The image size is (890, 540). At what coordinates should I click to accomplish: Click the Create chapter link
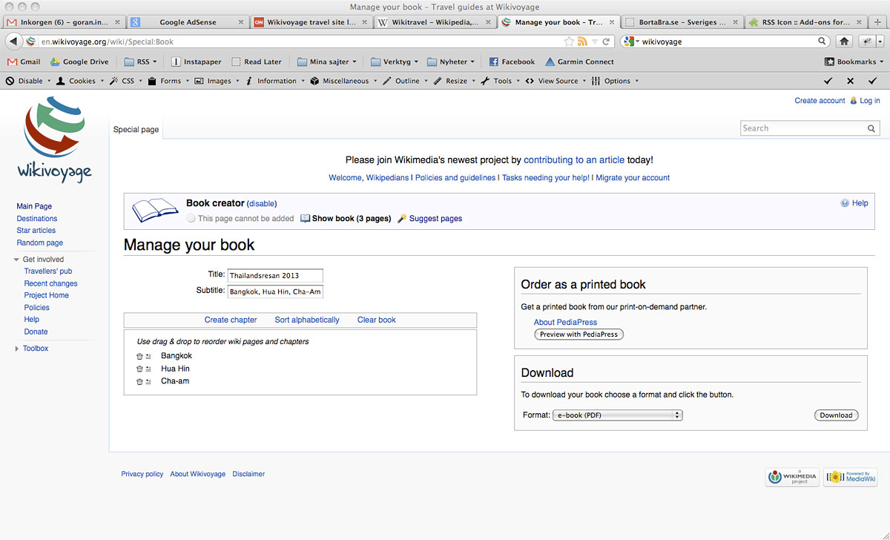click(x=231, y=320)
